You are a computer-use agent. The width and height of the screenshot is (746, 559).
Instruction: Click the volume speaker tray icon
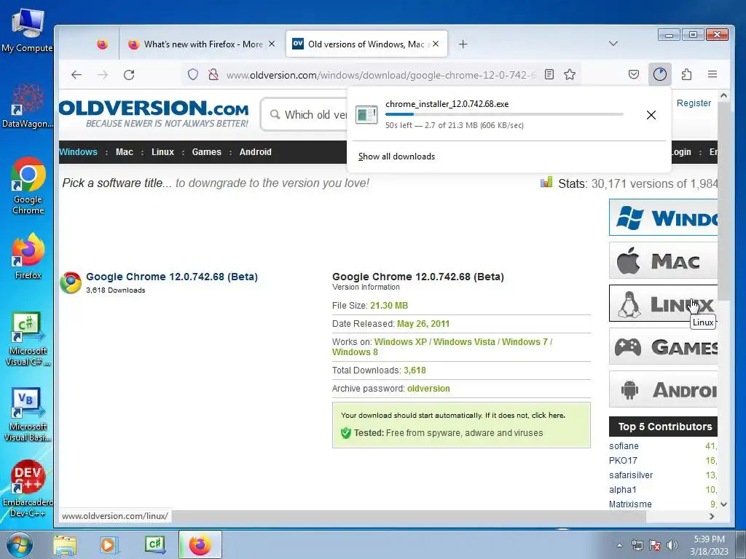click(x=672, y=545)
